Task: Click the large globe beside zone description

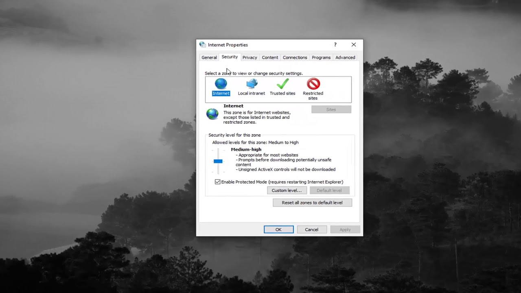Action: click(212, 114)
